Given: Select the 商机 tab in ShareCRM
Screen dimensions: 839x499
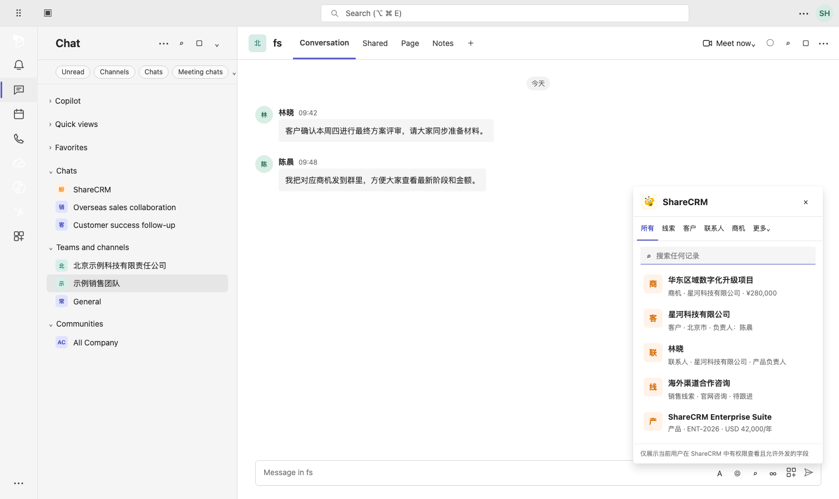Looking at the screenshot, I should coord(739,228).
